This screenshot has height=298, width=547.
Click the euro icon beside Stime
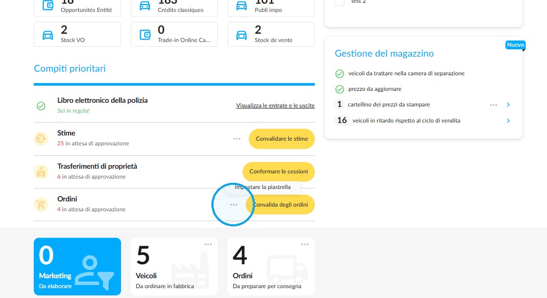41,139
